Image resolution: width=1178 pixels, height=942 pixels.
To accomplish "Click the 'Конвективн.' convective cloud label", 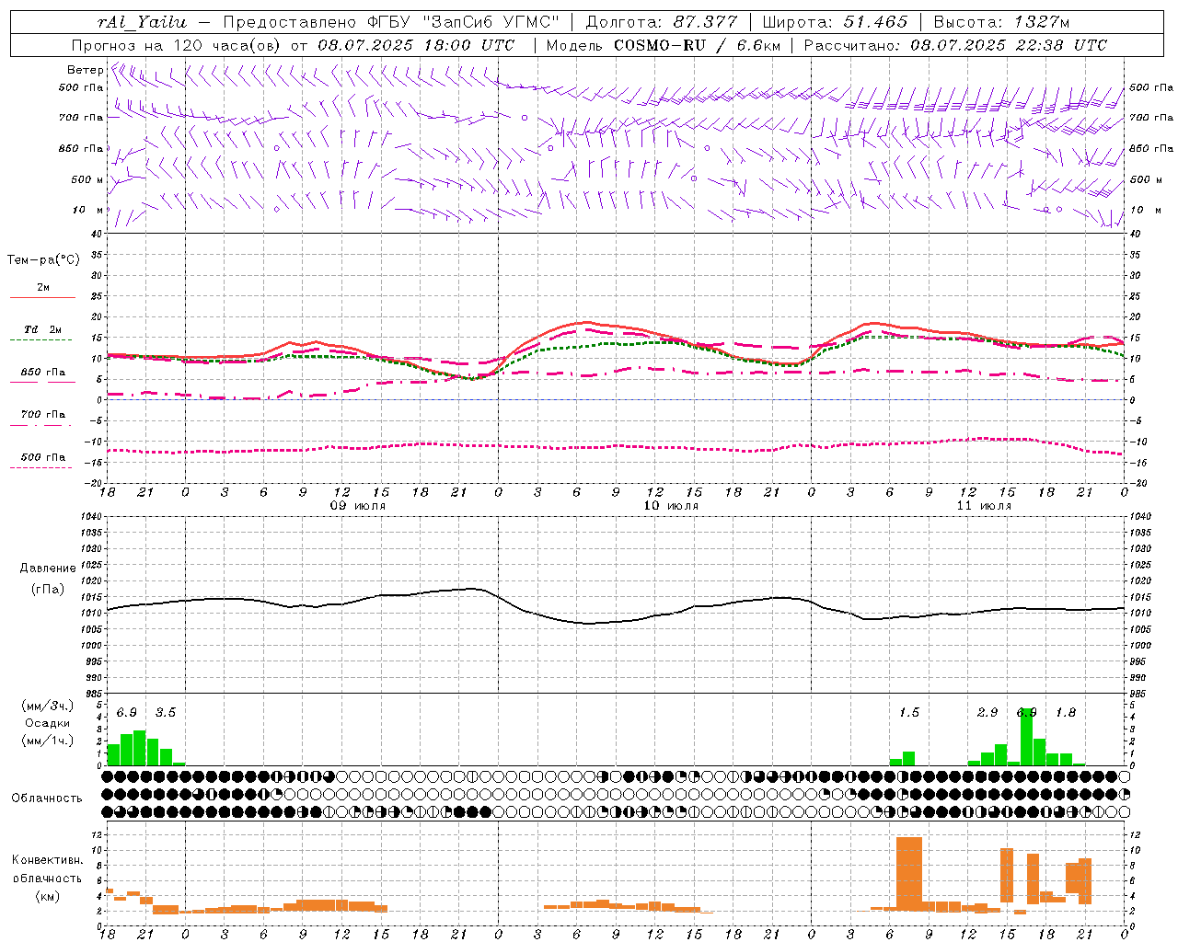I will [47, 860].
